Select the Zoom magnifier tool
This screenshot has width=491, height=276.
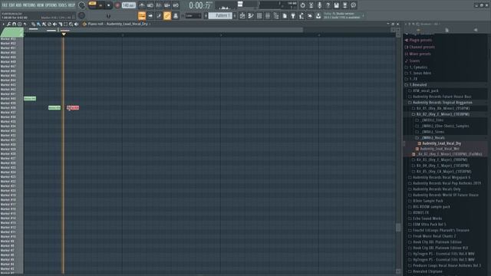point(71,24)
